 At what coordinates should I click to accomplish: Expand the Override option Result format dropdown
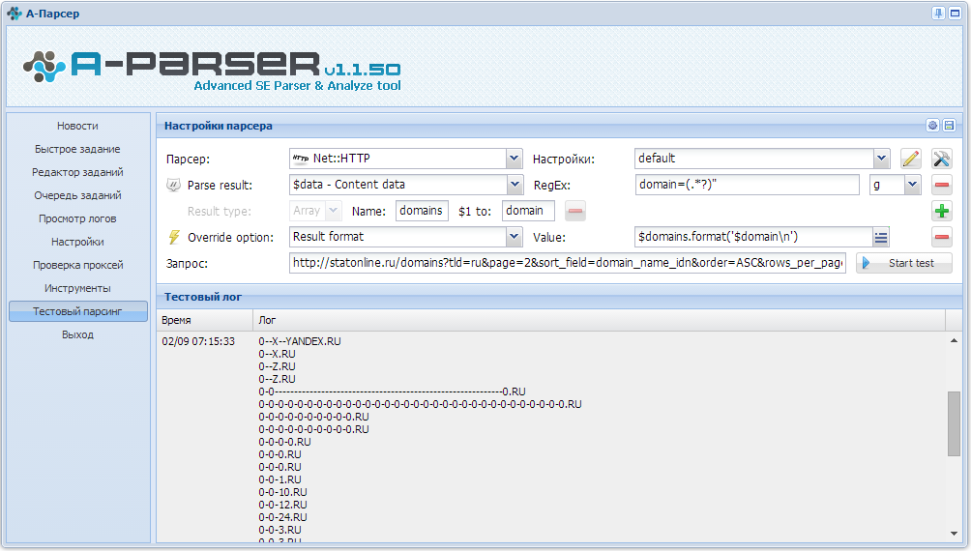pyautogui.click(x=514, y=237)
